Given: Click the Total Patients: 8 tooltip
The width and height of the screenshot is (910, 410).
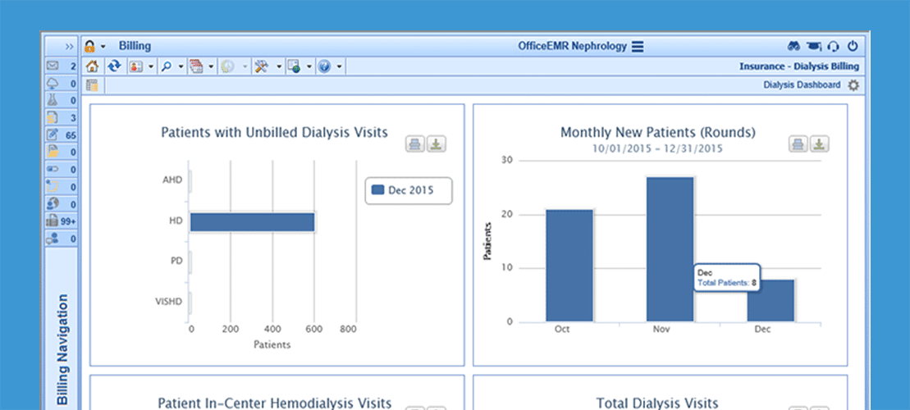Looking at the screenshot, I should (x=727, y=277).
